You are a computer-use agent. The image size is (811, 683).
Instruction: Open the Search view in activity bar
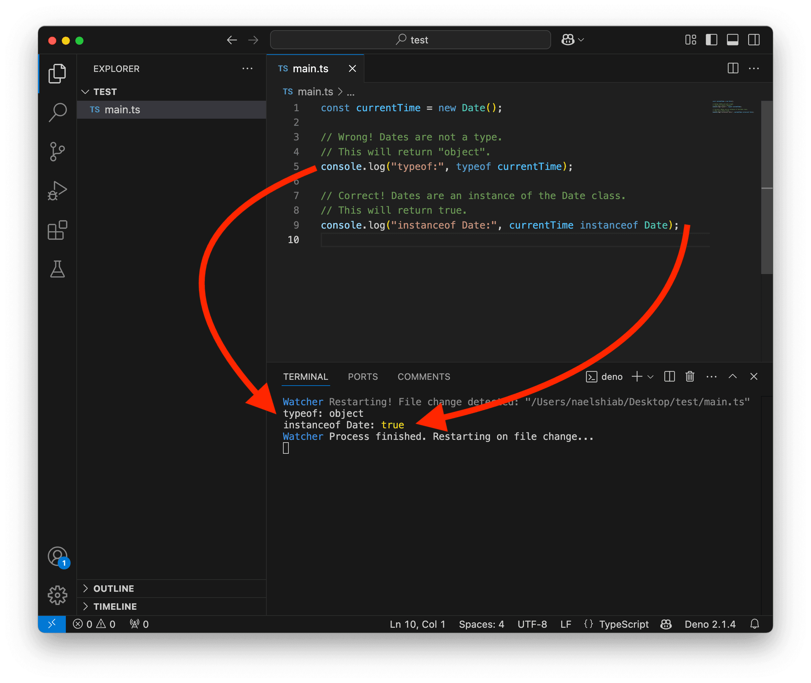coord(57,112)
